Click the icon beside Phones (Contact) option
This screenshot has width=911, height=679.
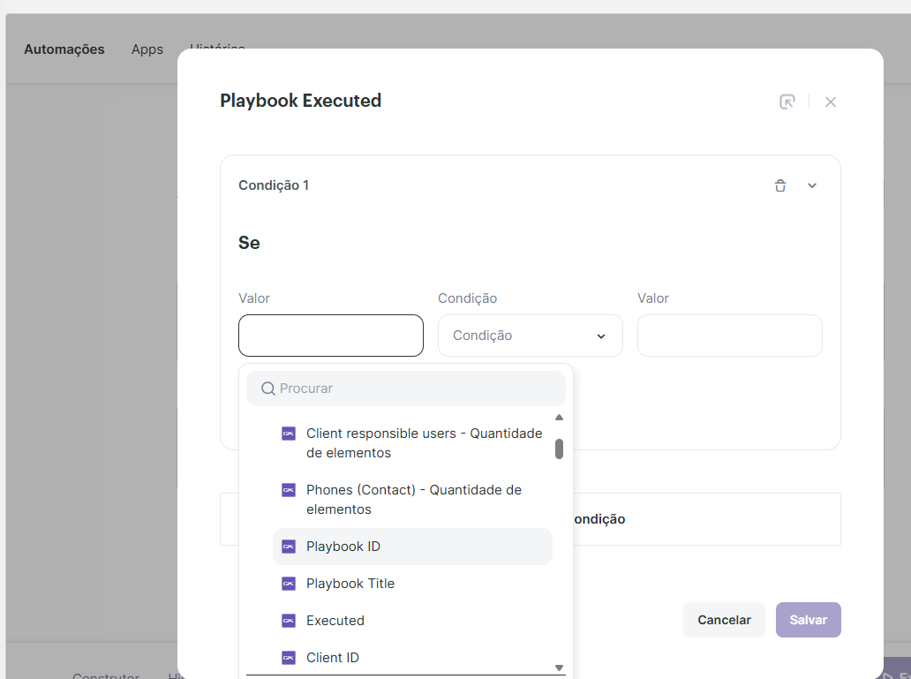click(289, 490)
